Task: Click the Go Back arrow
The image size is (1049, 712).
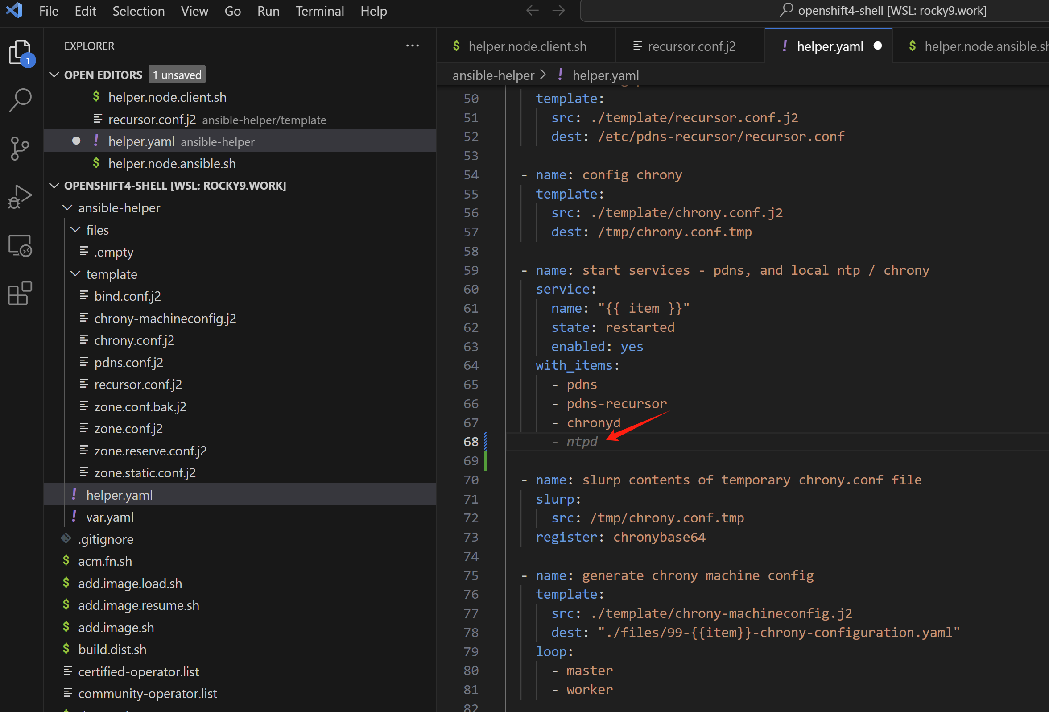Action: [x=533, y=10]
